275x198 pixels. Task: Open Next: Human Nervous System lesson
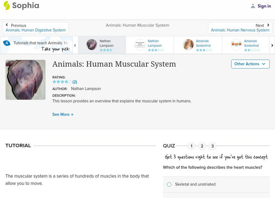coord(240,28)
